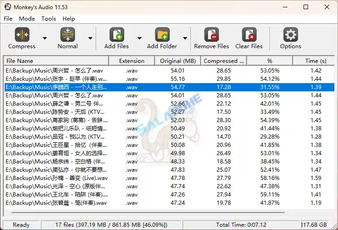The height and width of the screenshot is (230, 338).
Task: Select the 薛之谦 - 男二号 file row
Action: click(169, 104)
